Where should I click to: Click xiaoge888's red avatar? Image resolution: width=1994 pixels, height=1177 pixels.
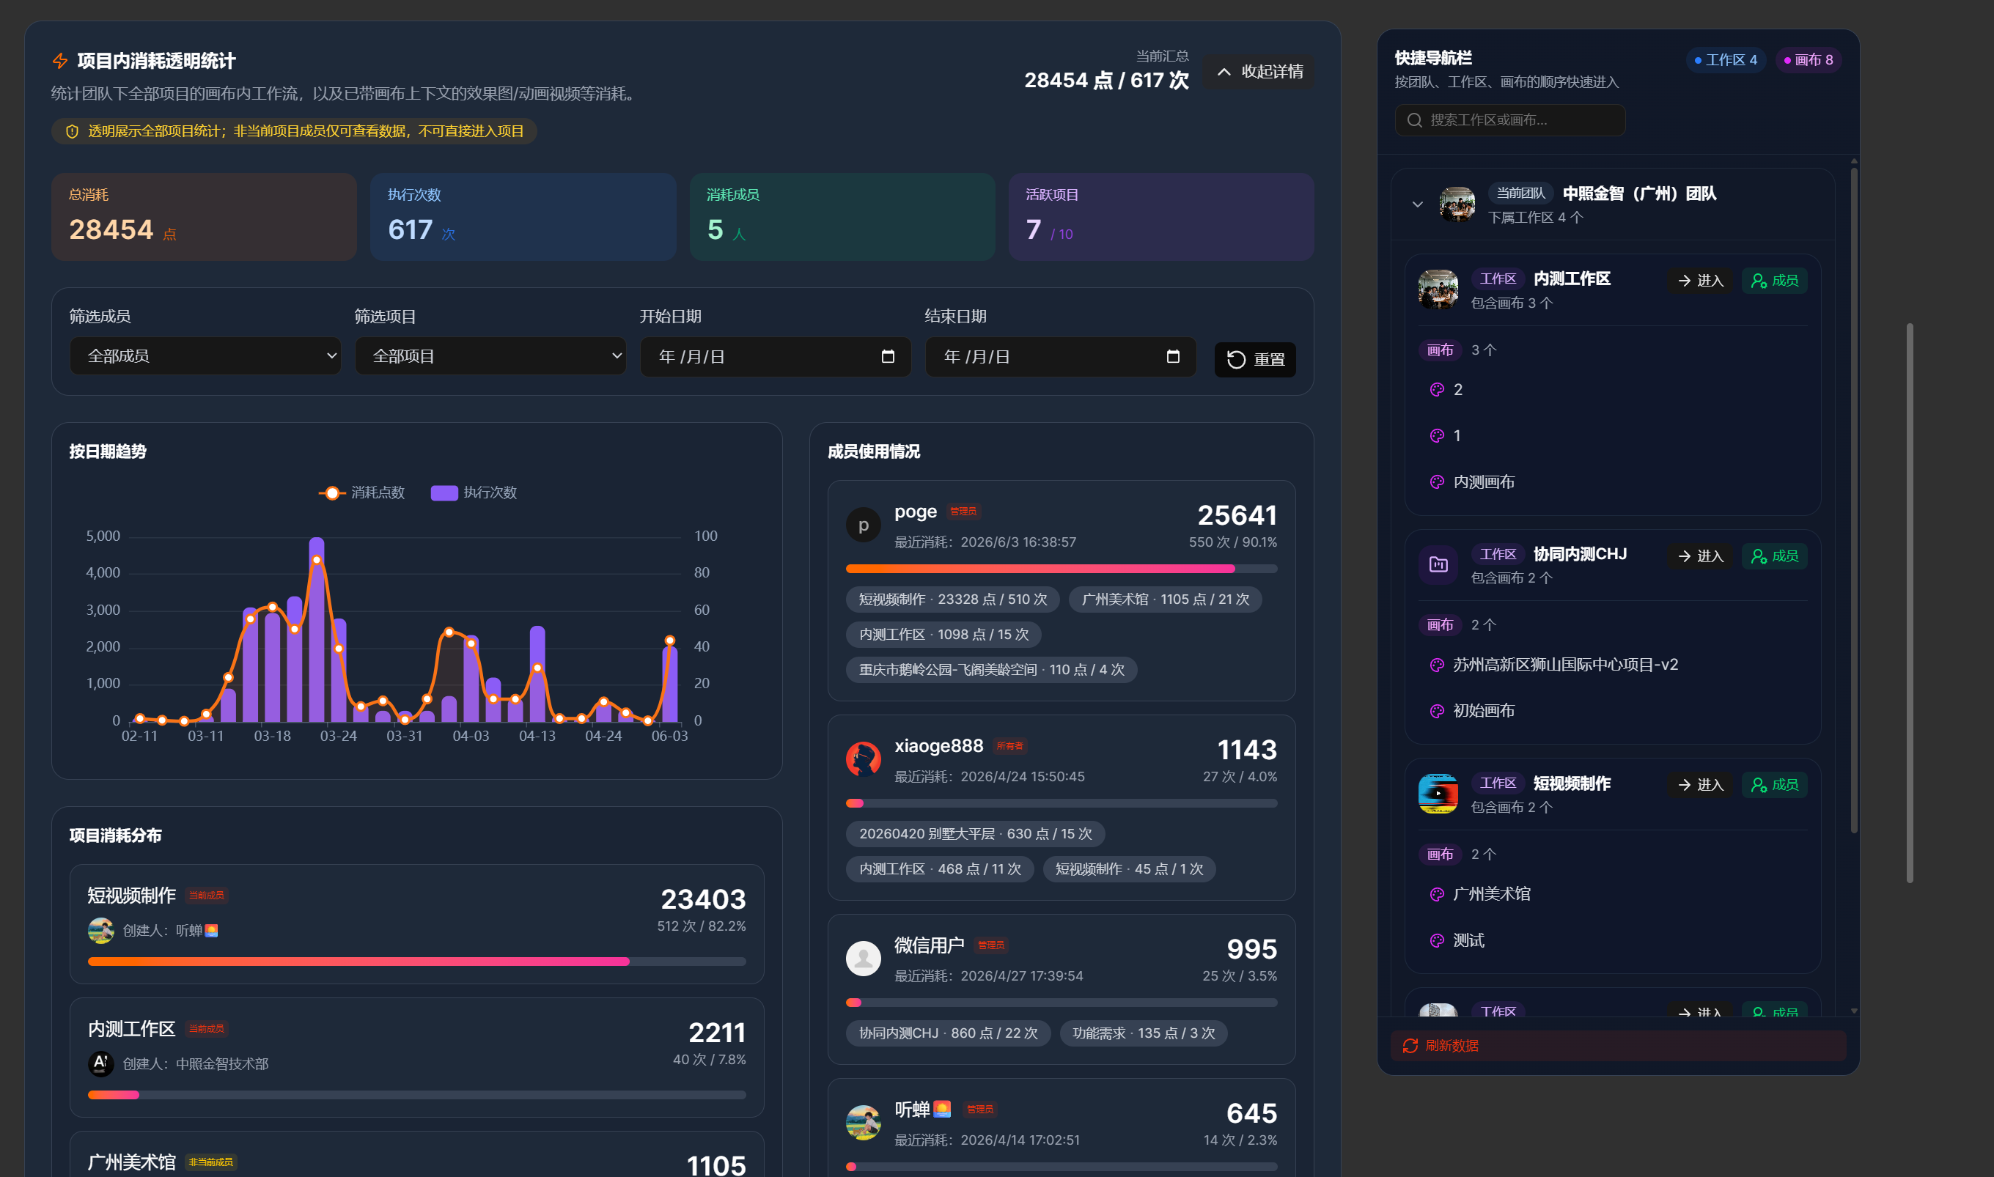[863, 759]
